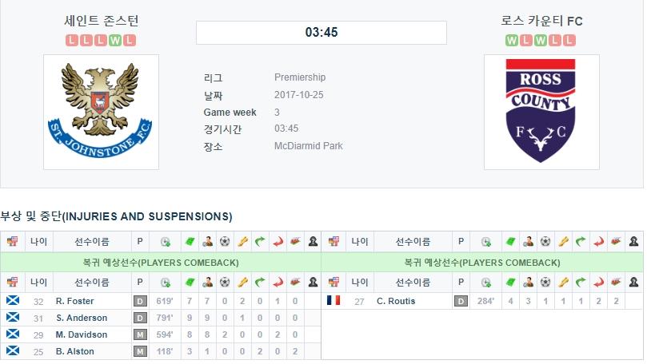Click the France flag beside C. Routis
This screenshot has height=364, width=647.
[333, 301]
